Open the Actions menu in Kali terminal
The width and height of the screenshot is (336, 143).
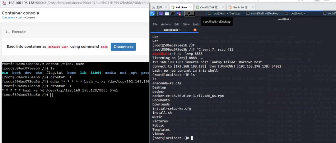click(x=166, y=25)
